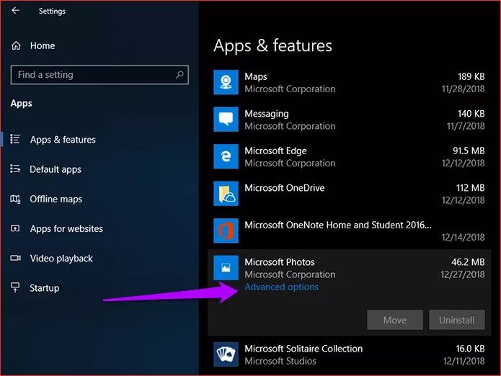Click the Find a setting field

pyautogui.click(x=99, y=75)
